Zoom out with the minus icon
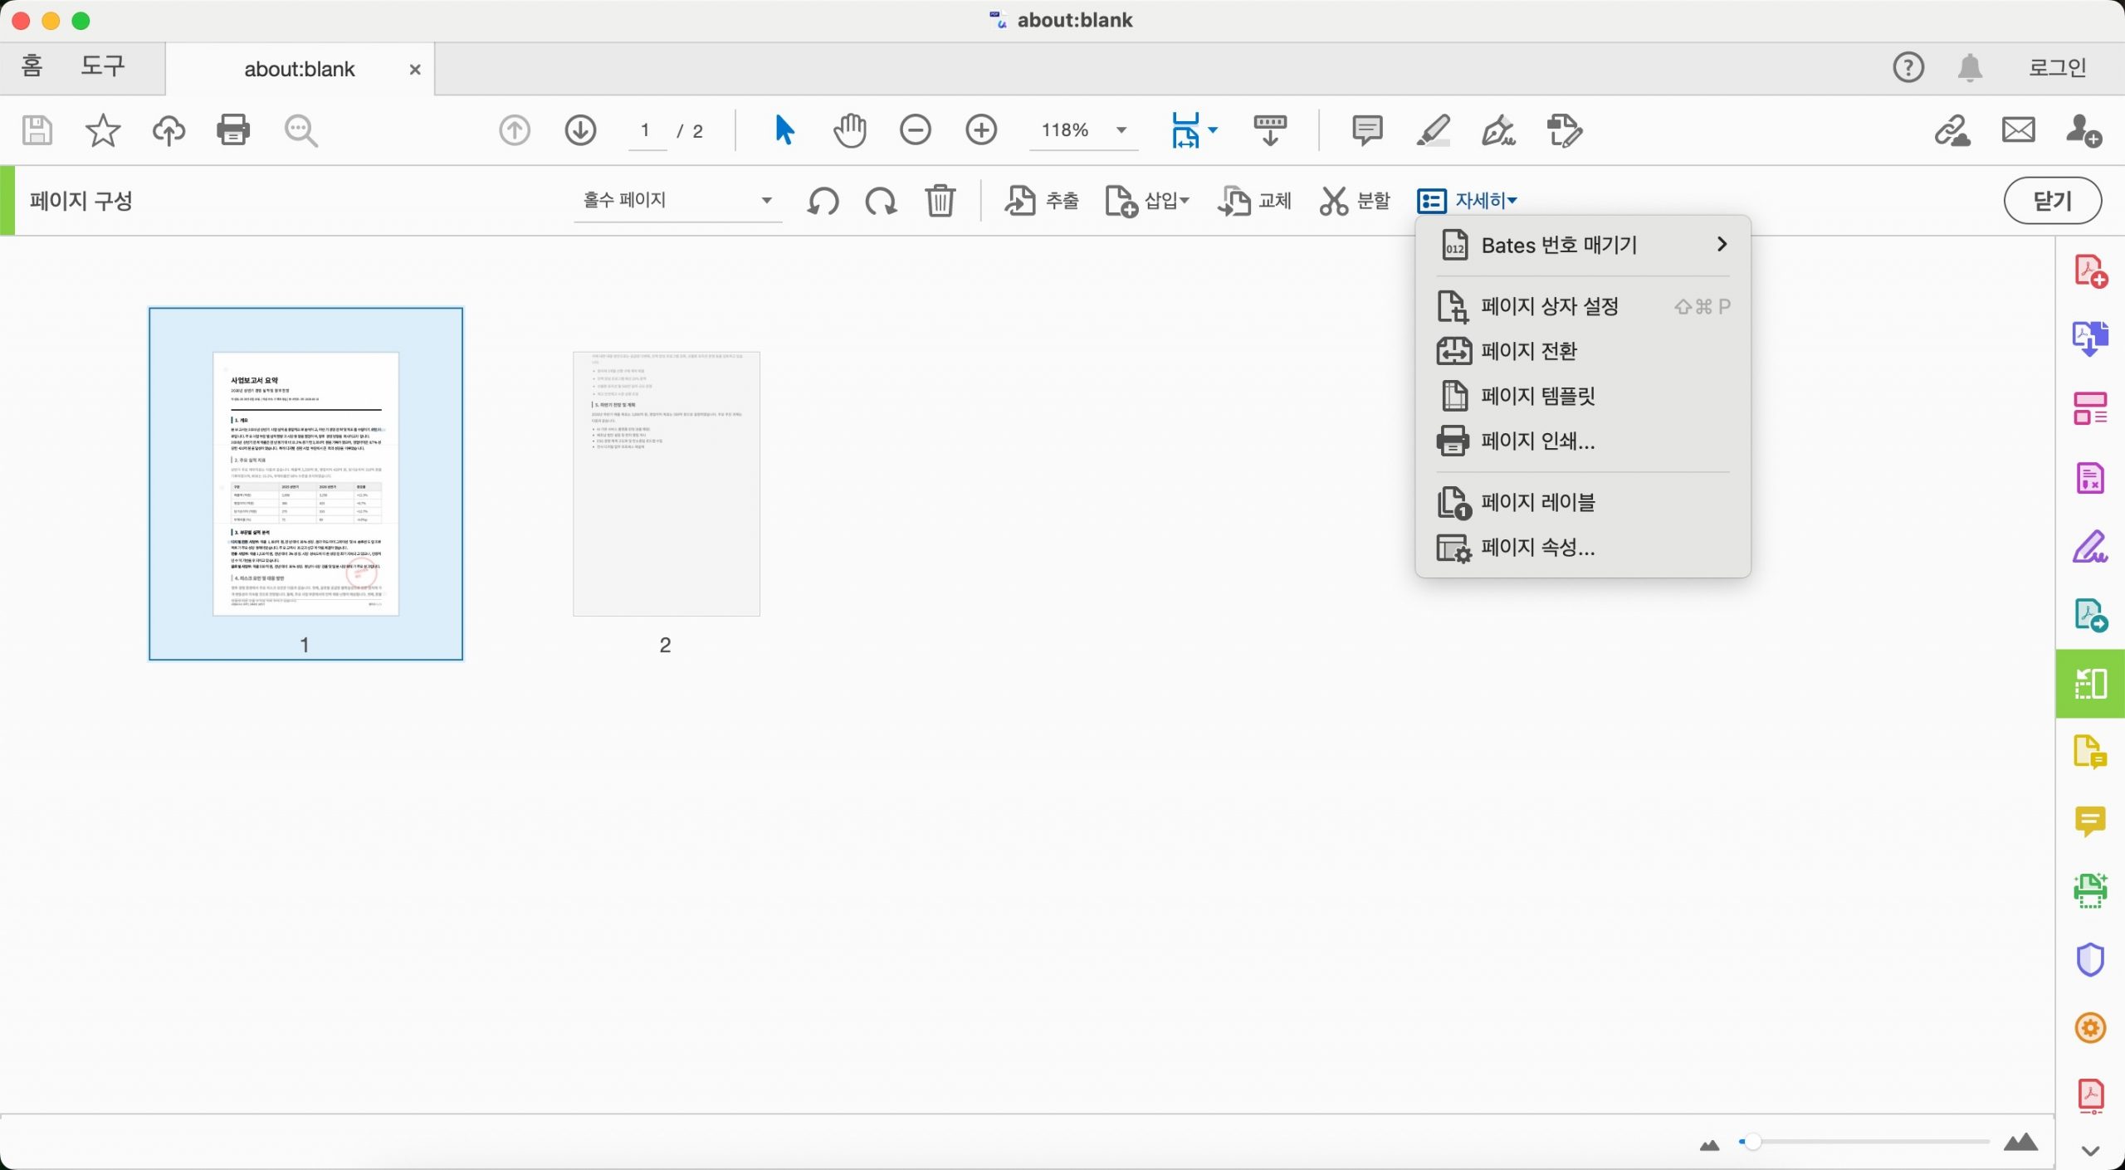Viewport: 2125px width, 1170px height. (x=916, y=130)
